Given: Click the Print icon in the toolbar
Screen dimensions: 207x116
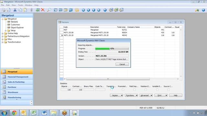Looking at the screenshot, I should click(x=4, y=10).
